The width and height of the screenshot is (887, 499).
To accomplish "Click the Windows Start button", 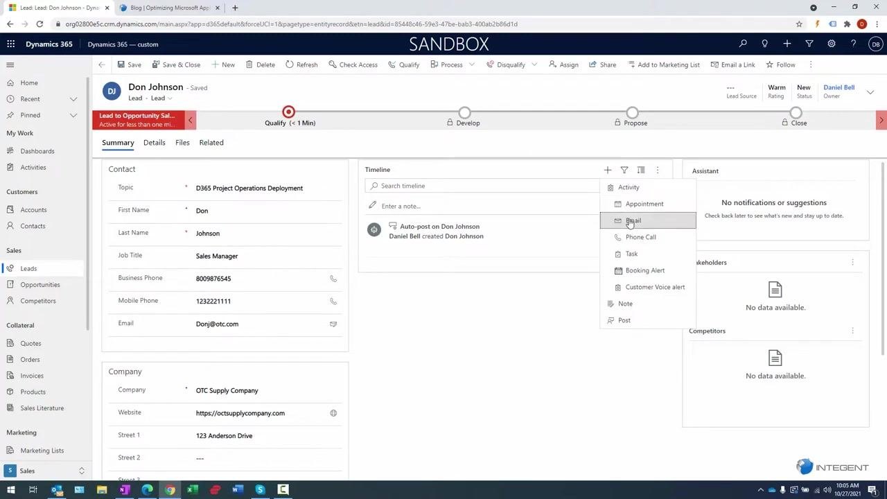I will point(10,490).
